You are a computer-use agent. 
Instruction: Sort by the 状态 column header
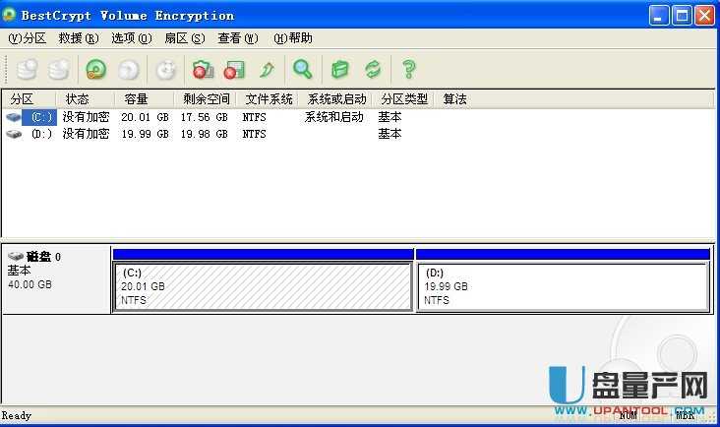[85, 99]
